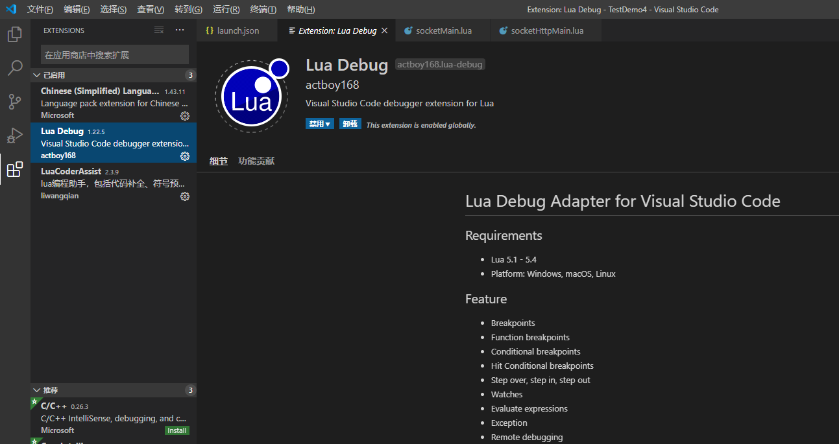This screenshot has height=444, width=839.
Task: Click 'Lua Debug Adapter for Visual Studio Code' heading
Action: 623,201
